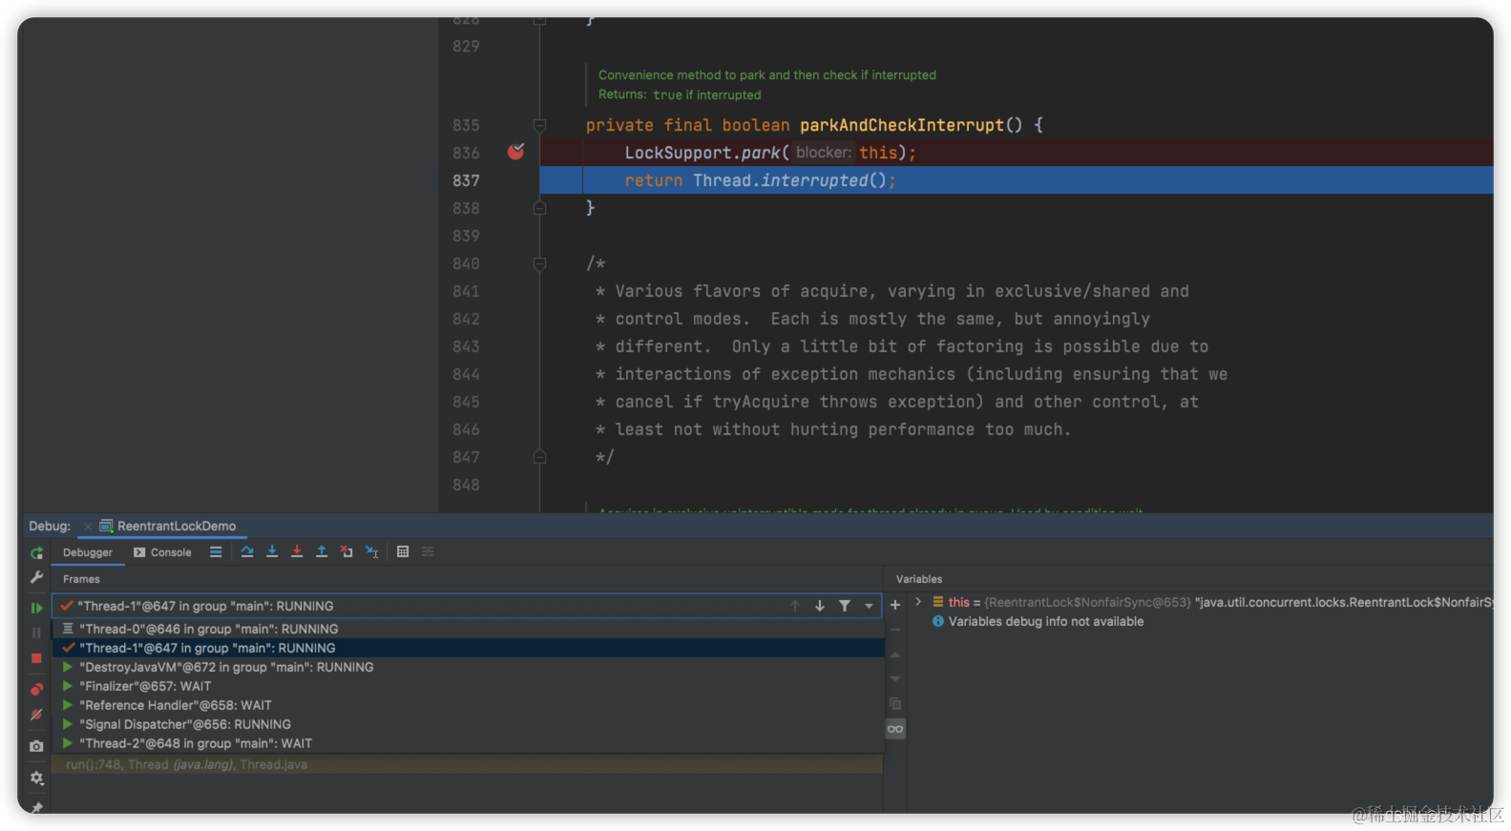Click the LockSupport.park call on line 836
This screenshot has width=1511, height=831.
coord(769,153)
